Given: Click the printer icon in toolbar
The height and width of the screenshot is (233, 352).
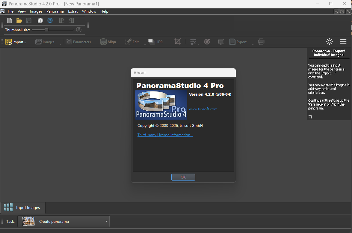Looking at the screenshot, I should [261, 42].
